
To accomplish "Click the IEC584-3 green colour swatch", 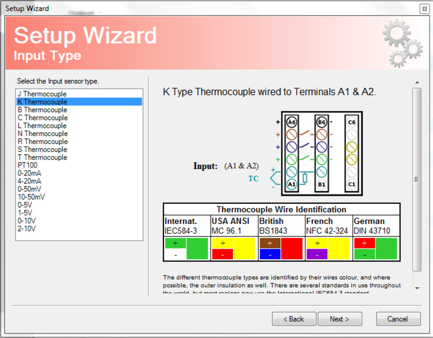I will point(197,248).
